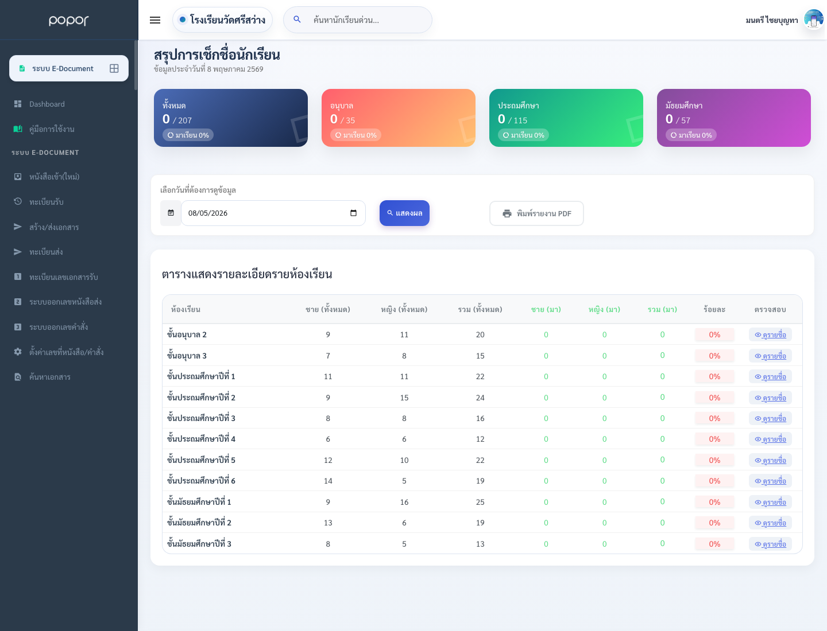
Task: Click the แสดงผล button
Action: [x=404, y=213]
